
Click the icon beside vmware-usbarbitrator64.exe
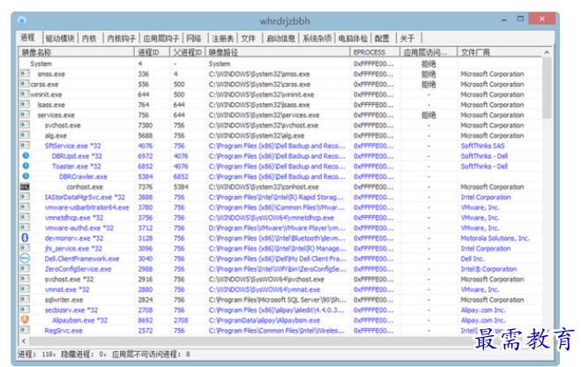click(25, 207)
